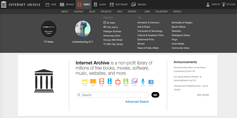
Task: Click the TV News caption text
Action: click(49, 42)
